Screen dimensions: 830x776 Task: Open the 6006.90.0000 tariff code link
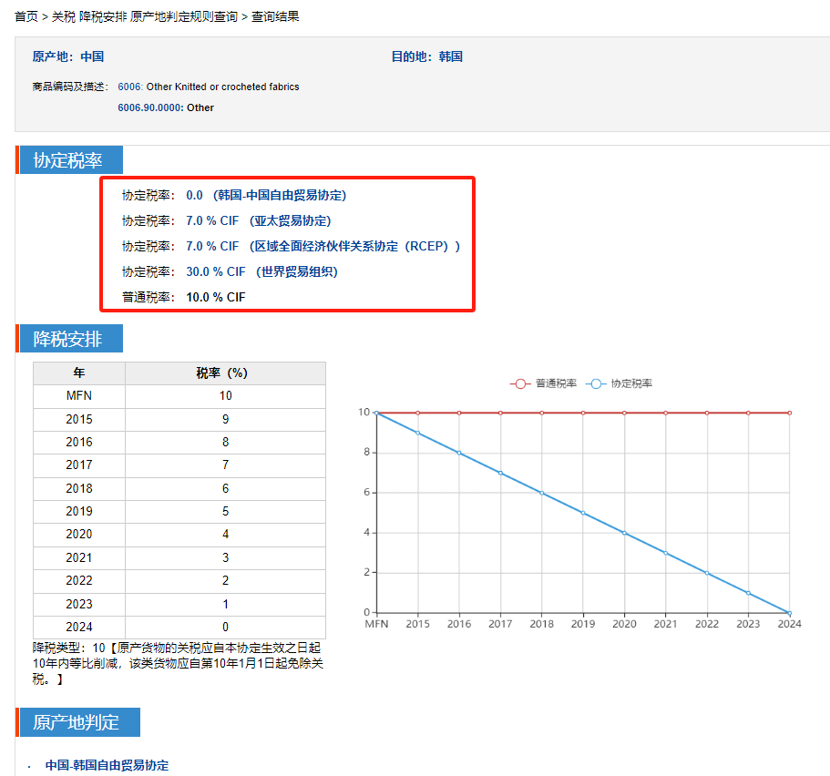point(150,107)
